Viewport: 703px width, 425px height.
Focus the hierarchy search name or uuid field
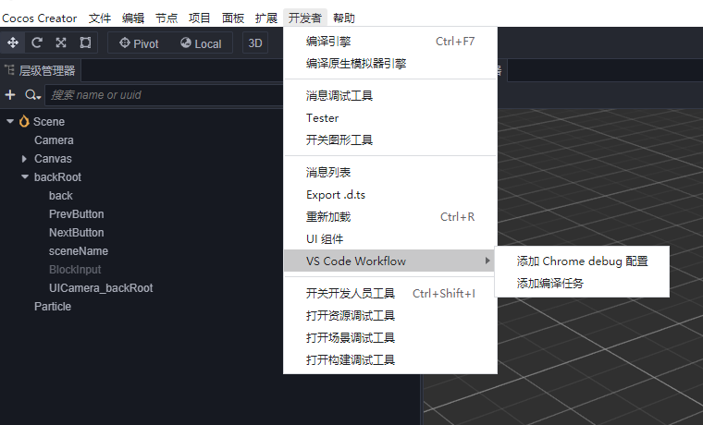(164, 95)
